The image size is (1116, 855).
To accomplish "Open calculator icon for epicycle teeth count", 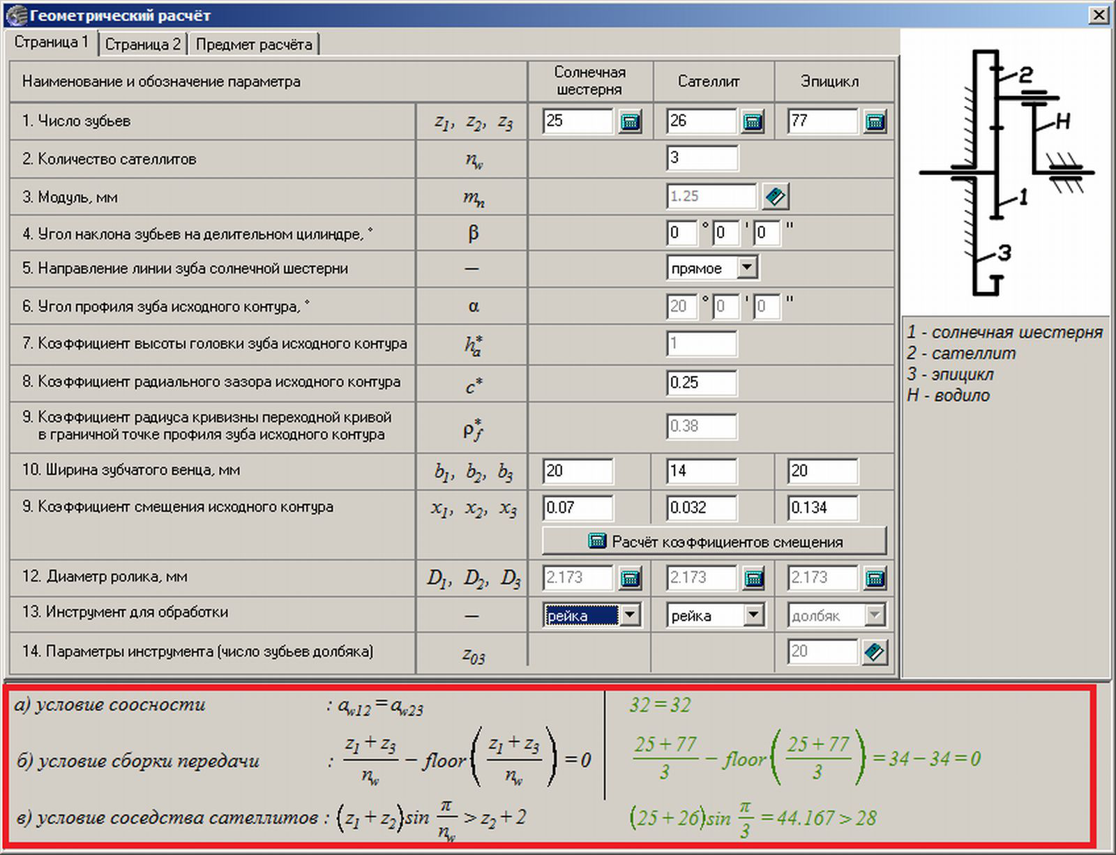I will [875, 121].
